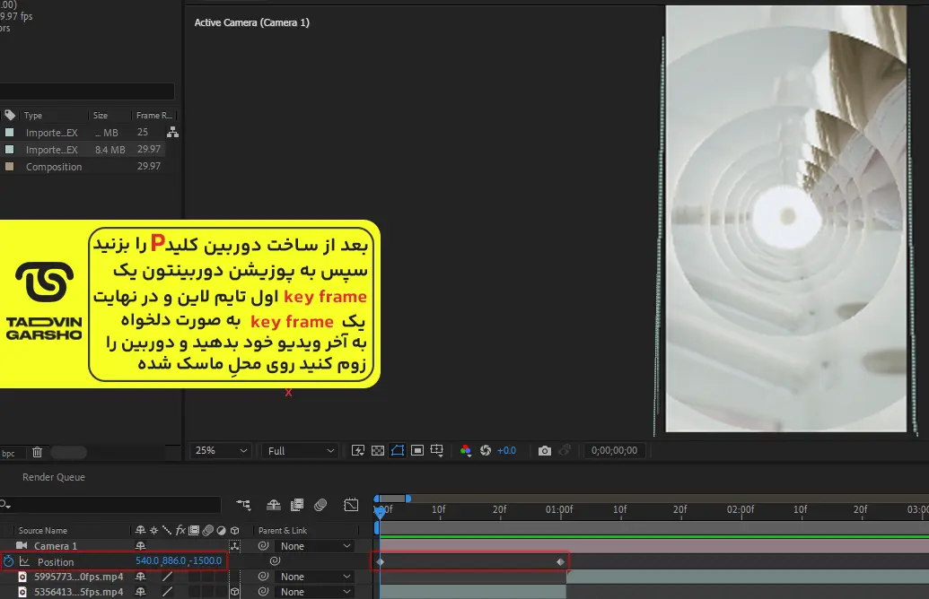Delete selected project item with trash icon
The height and width of the screenshot is (599, 929).
coord(37,453)
